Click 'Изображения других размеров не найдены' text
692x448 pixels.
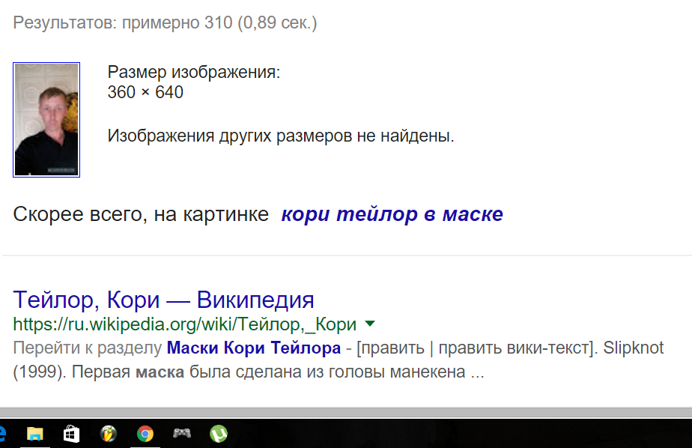(x=281, y=136)
